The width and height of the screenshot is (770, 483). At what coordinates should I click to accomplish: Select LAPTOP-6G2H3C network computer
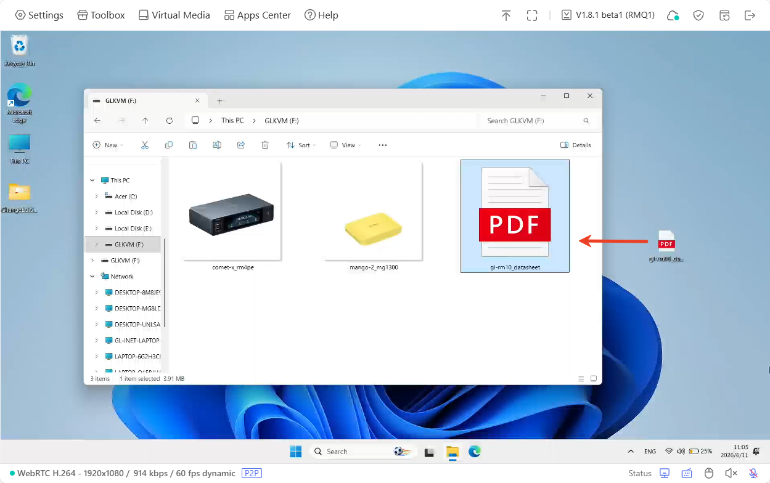(x=132, y=357)
